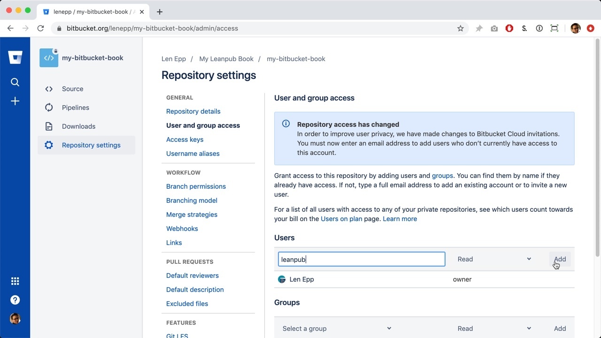Open the app switcher grid icon
601x338 pixels.
tap(15, 281)
